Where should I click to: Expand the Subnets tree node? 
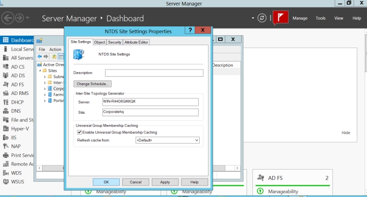[45, 77]
